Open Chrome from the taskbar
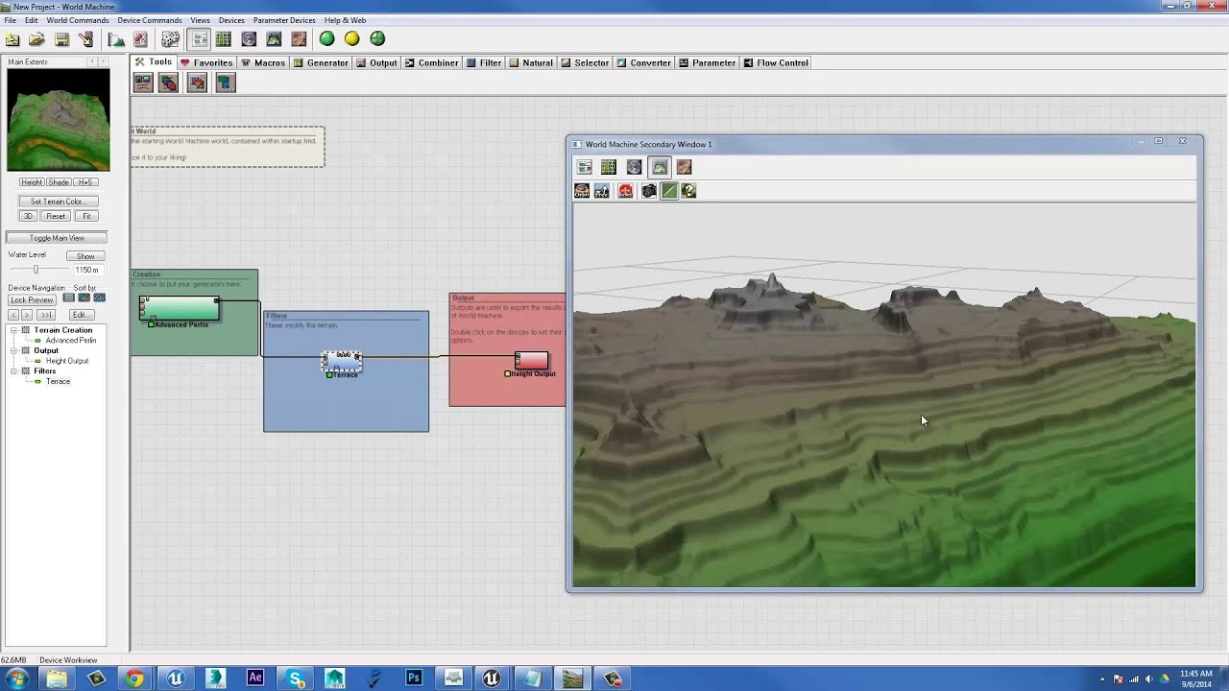The width and height of the screenshot is (1229, 691). pyautogui.click(x=134, y=679)
